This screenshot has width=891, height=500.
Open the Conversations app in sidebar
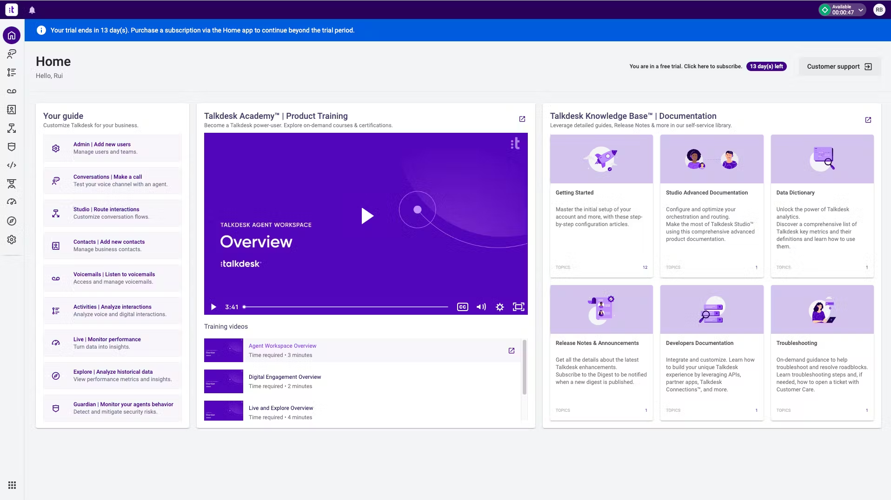pyautogui.click(x=12, y=54)
